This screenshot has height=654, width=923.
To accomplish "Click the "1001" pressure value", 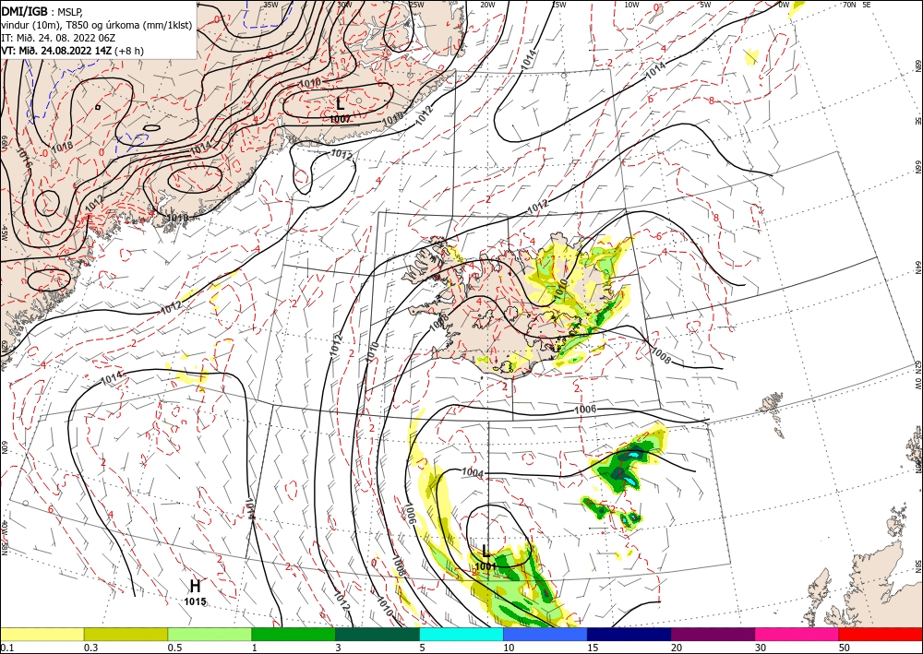I will click(x=485, y=566).
